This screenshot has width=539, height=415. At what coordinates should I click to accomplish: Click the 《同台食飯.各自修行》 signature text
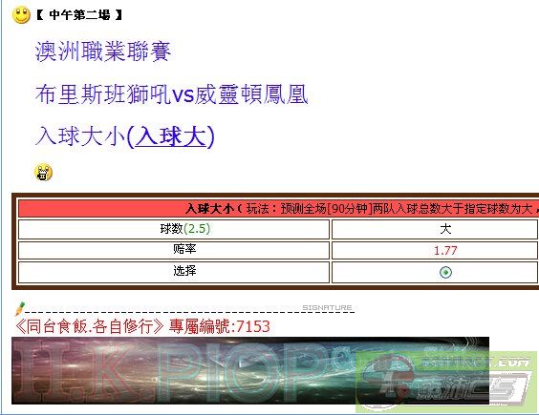pyautogui.click(x=90, y=326)
